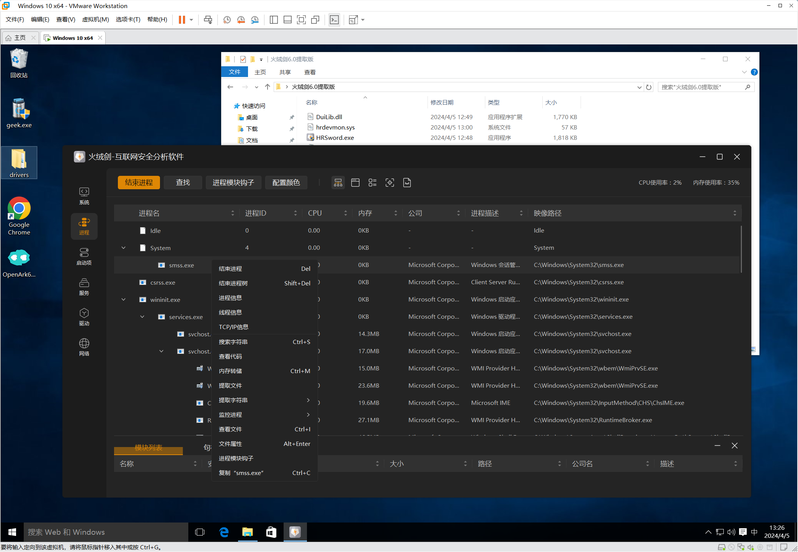Click the 查找 button
The height and width of the screenshot is (552, 798).
(x=183, y=183)
